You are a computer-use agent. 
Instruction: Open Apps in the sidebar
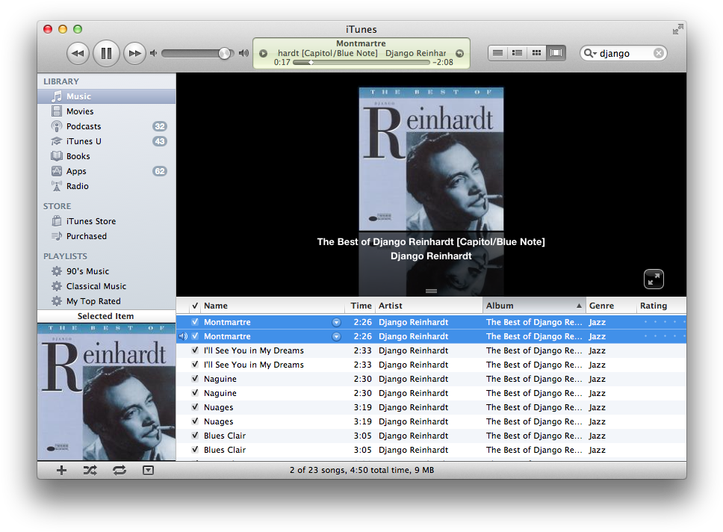point(107,171)
